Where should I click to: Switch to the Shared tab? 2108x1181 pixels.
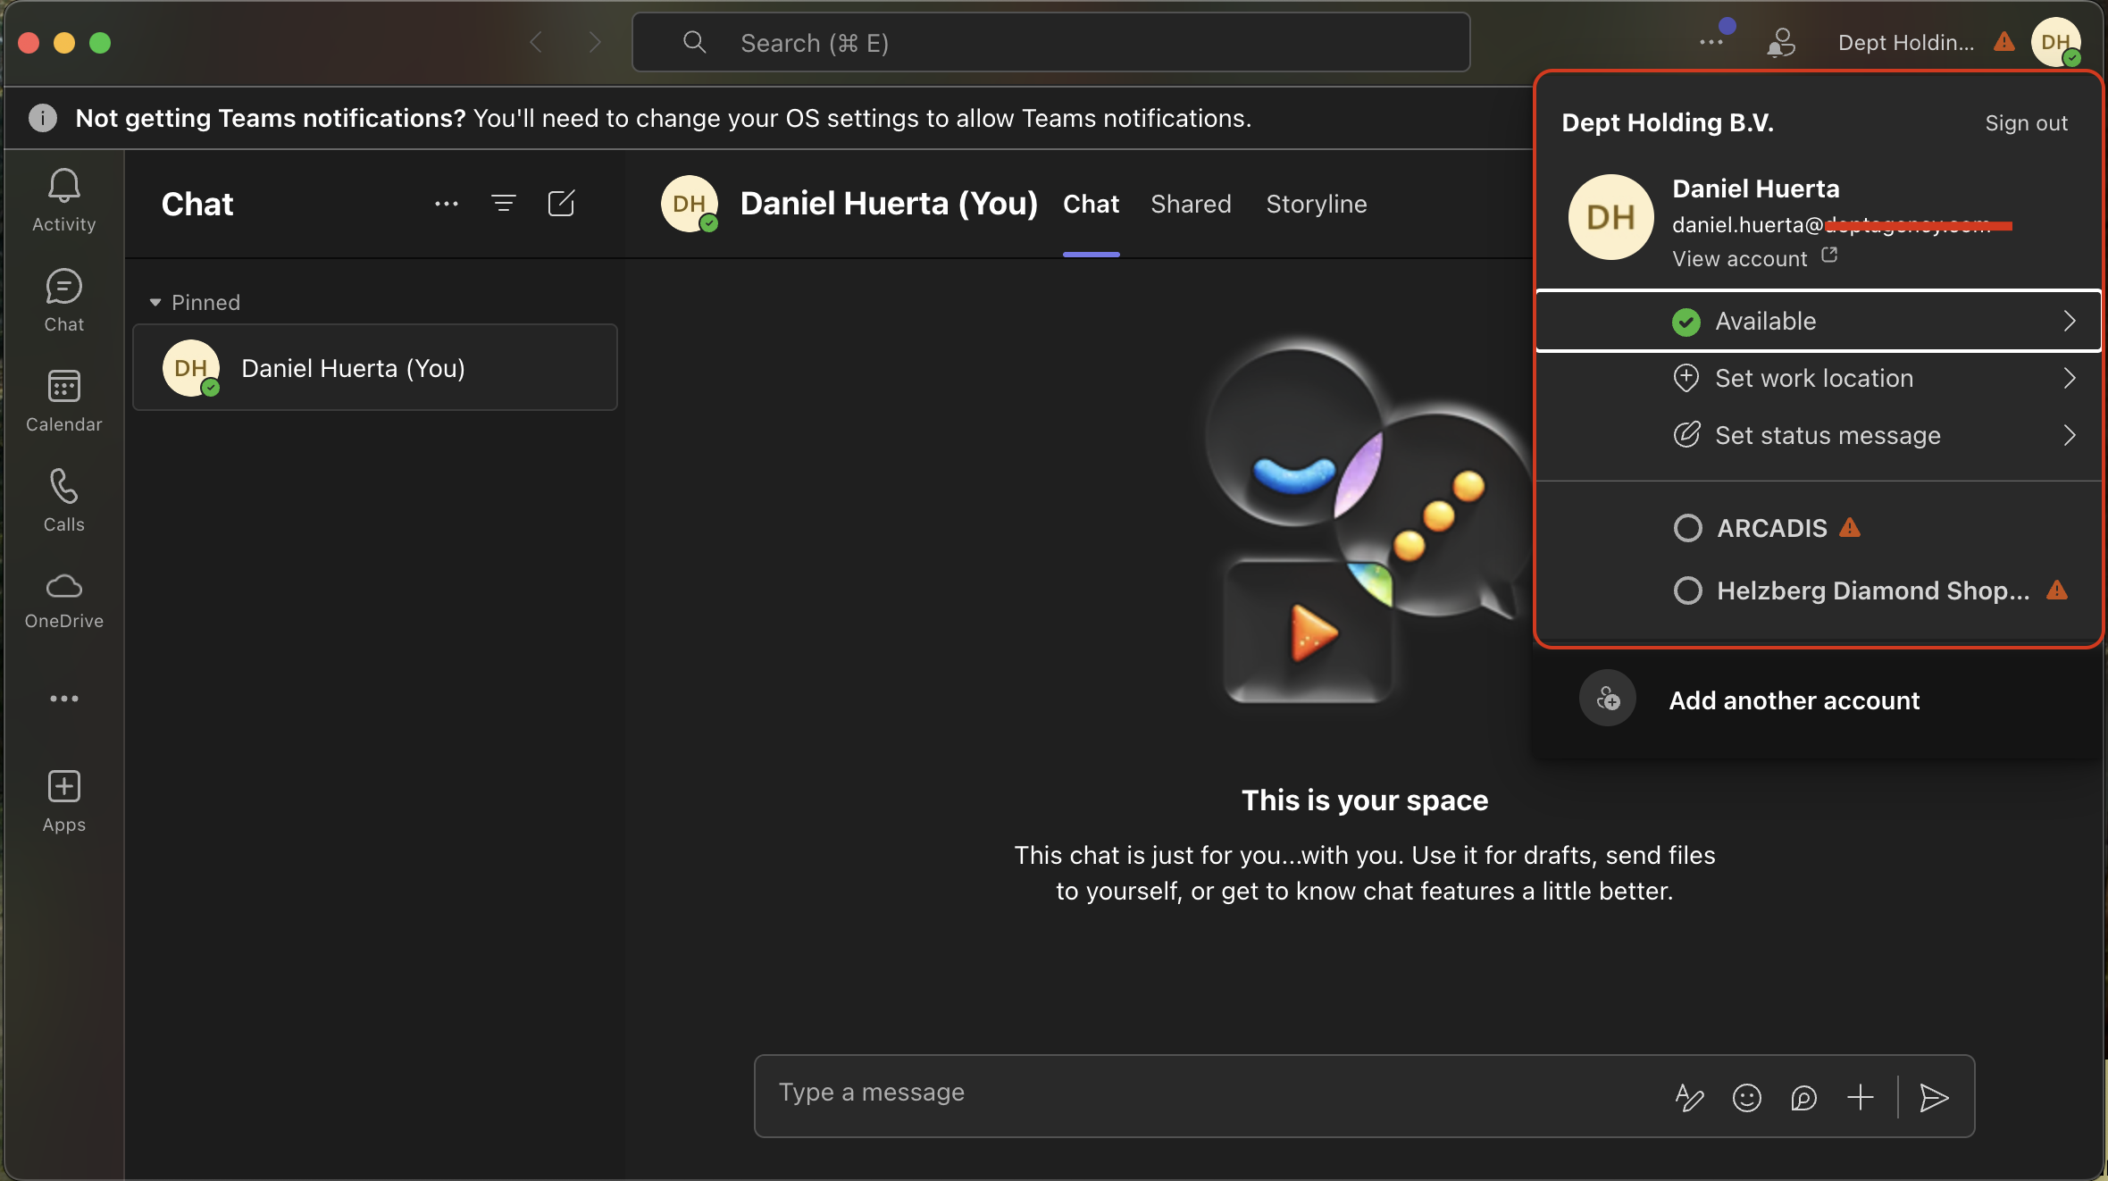(x=1191, y=204)
